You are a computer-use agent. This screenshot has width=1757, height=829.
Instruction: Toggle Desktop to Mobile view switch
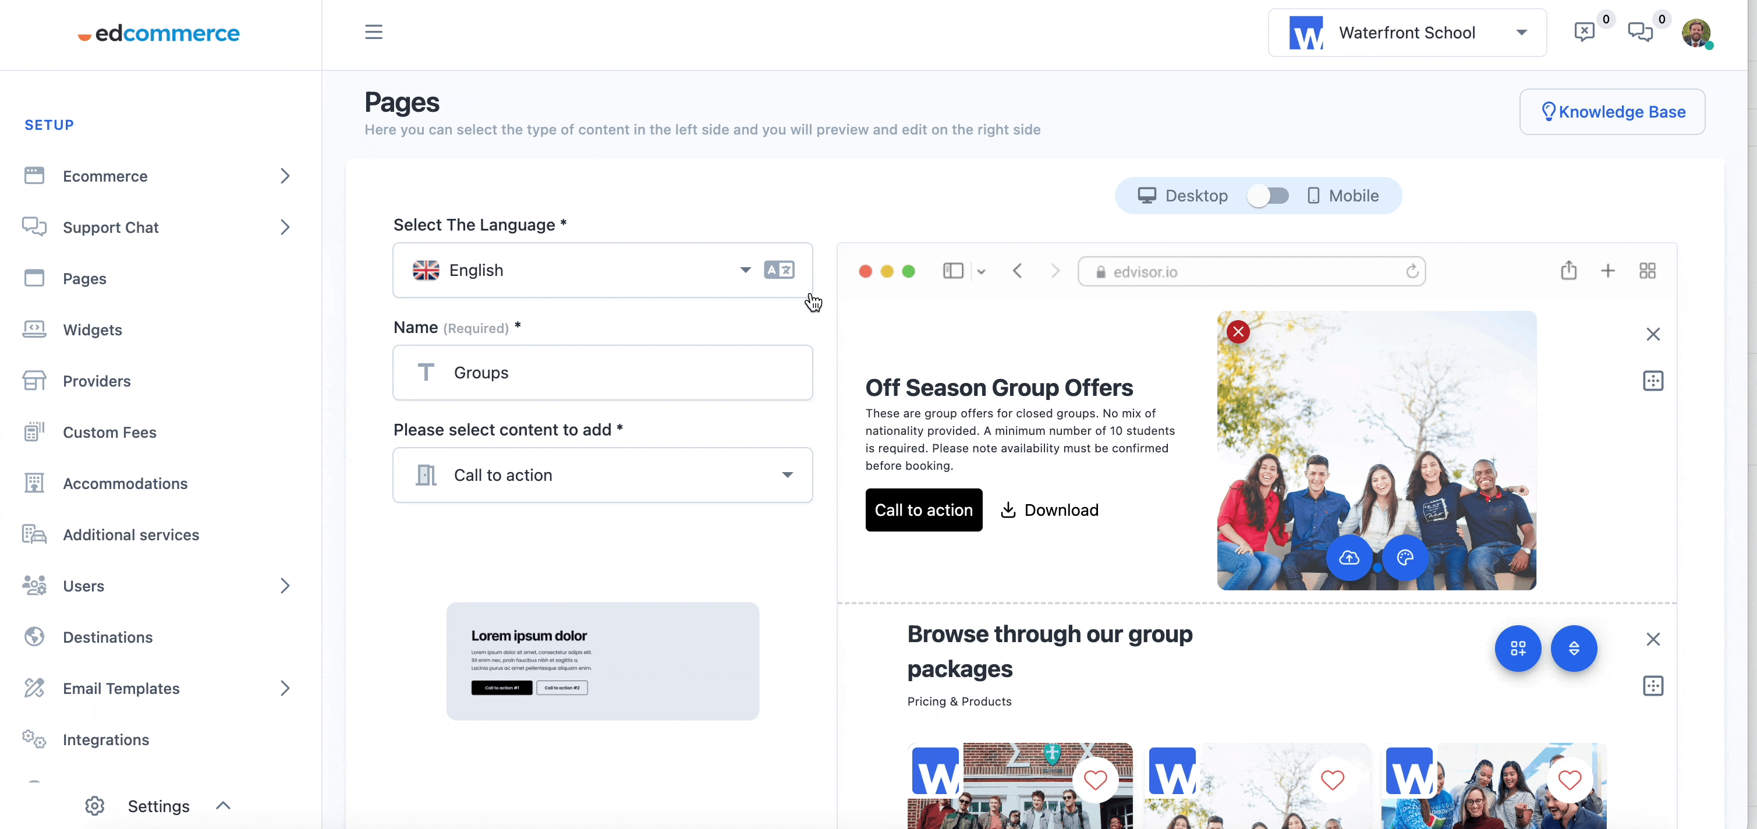point(1266,195)
